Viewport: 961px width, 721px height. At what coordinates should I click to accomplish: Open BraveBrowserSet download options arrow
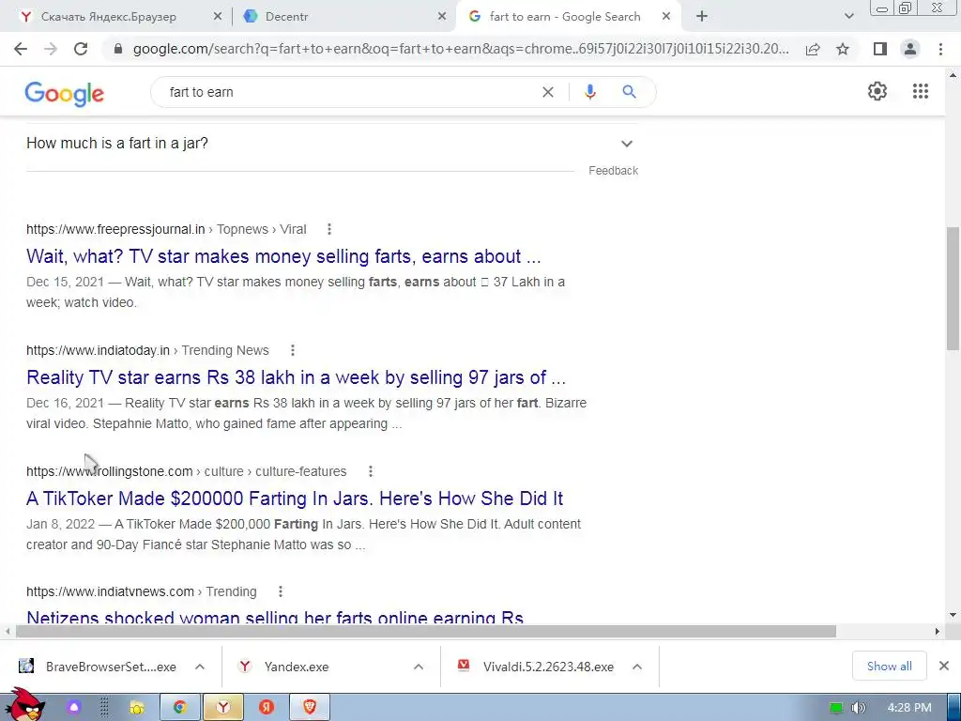pyautogui.click(x=200, y=667)
